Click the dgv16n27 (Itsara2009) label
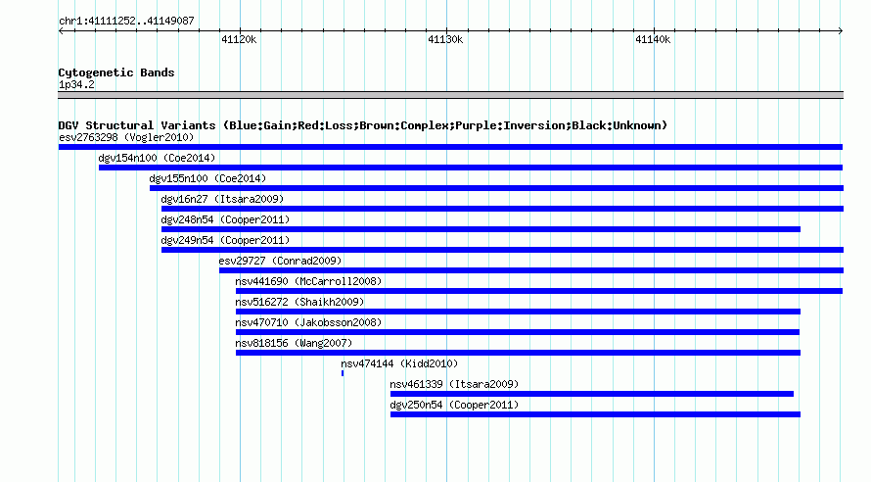The width and height of the screenshot is (871, 482). 222,199
